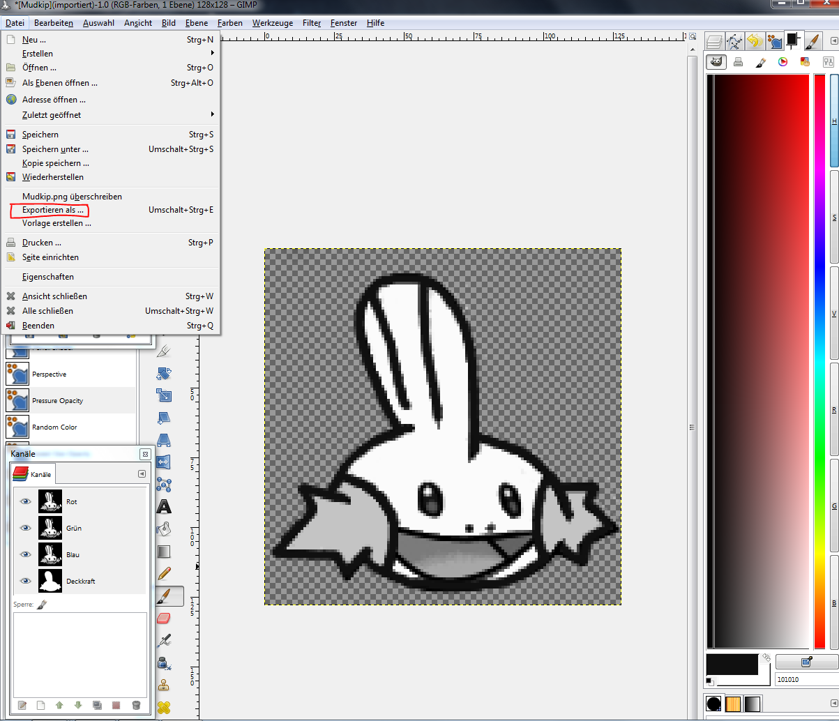839x721 pixels.
Task: Open the Farben menu
Action: (230, 23)
